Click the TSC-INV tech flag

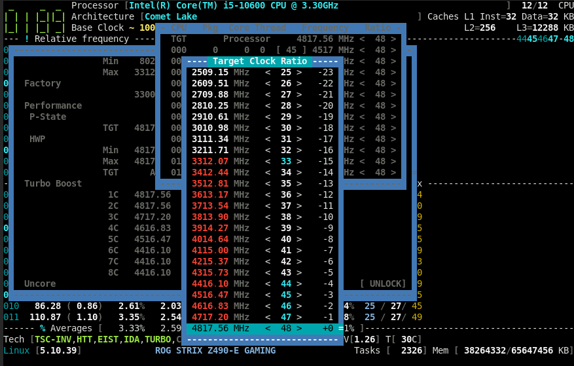[x=54, y=339]
